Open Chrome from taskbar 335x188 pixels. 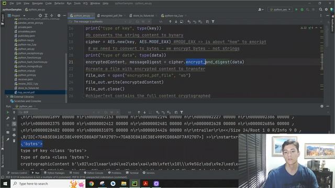coord(91,183)
